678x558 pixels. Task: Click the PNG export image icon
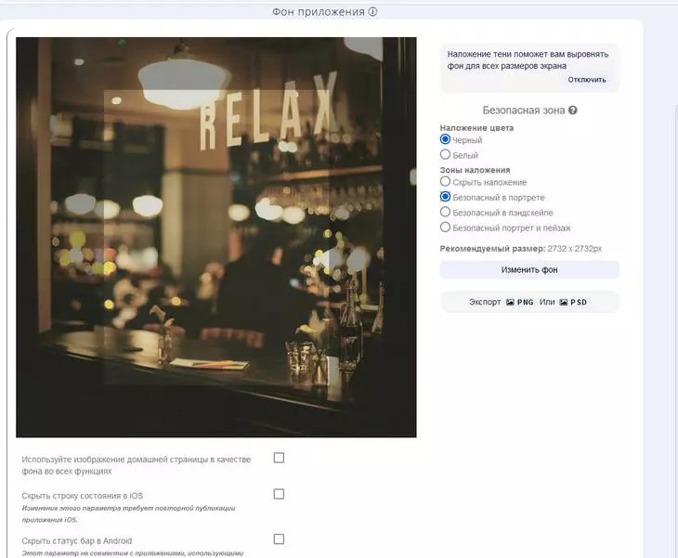pos(510,302)
